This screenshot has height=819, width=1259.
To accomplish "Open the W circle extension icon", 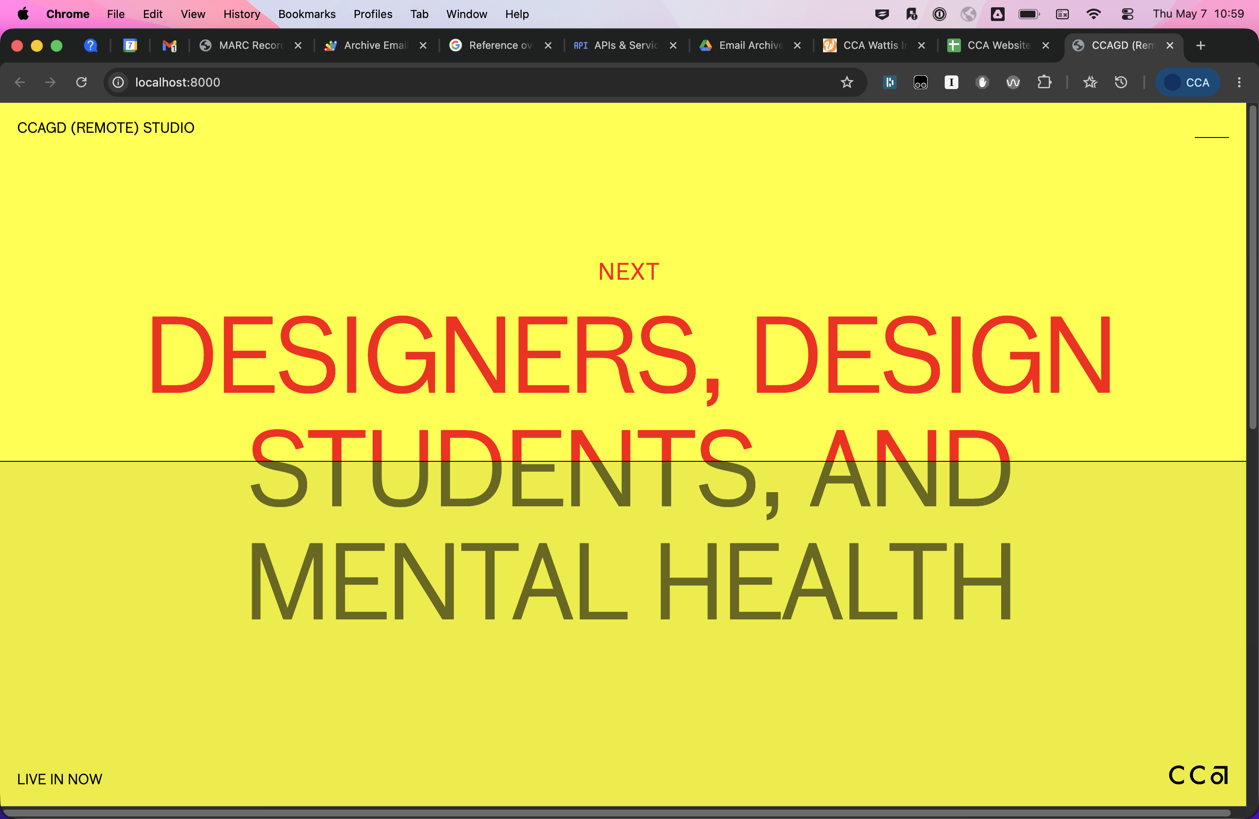I will (x=1013, y=83).
